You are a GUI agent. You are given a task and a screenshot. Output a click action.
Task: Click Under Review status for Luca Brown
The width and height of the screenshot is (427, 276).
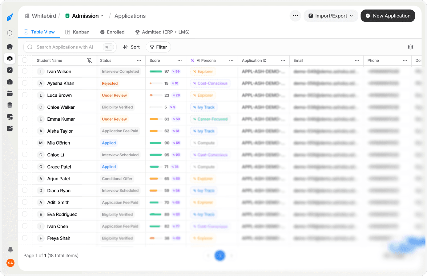pyautogui.click(x=114, y=95)
